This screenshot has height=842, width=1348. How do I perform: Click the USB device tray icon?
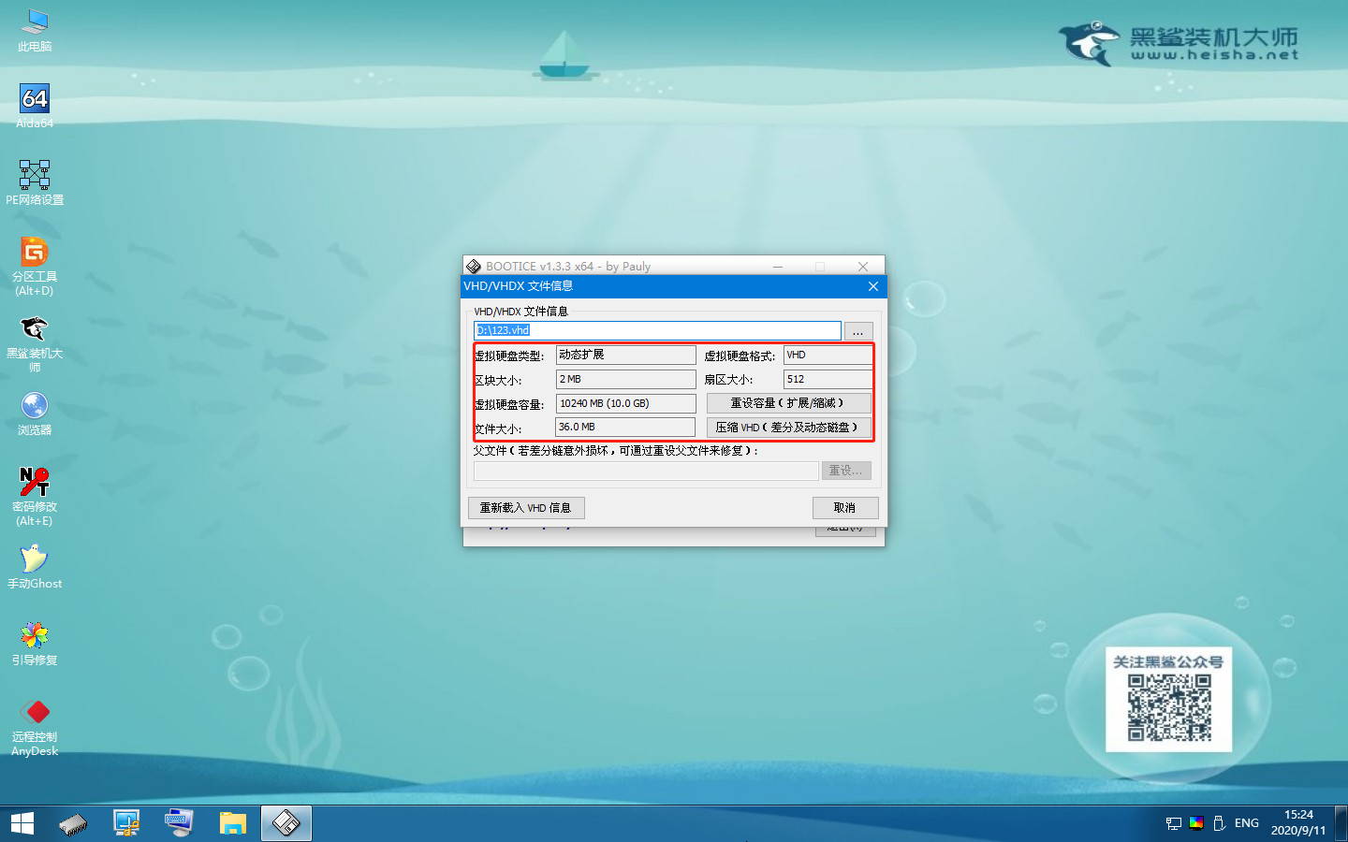pyautogui.click(x=1219, y=823)
